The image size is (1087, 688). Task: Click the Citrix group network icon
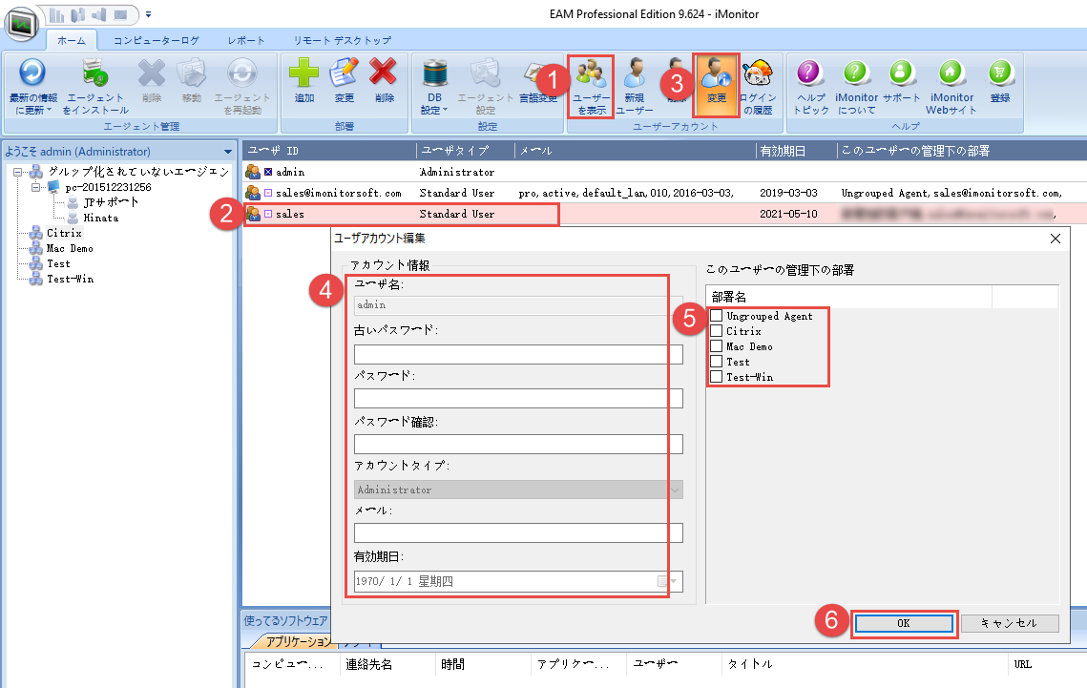click(35, 233)
